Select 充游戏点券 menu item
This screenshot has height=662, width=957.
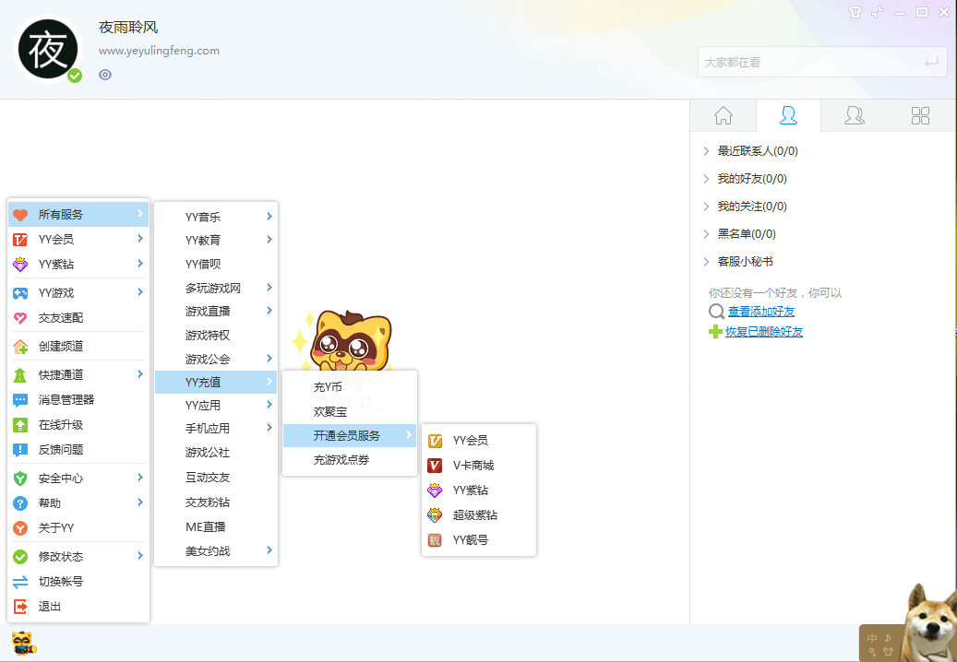(x=350, y=460)
